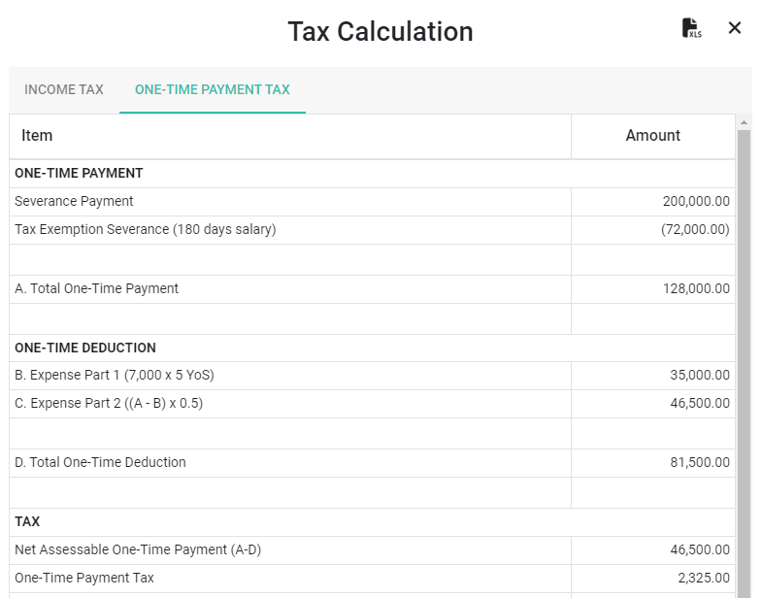Image resolution: width=762 pixels, height=598 pixels.
Task: Click the ONE-TIME DEDUCTION section header
Action: pyautogui.click(x=85, y=349)
